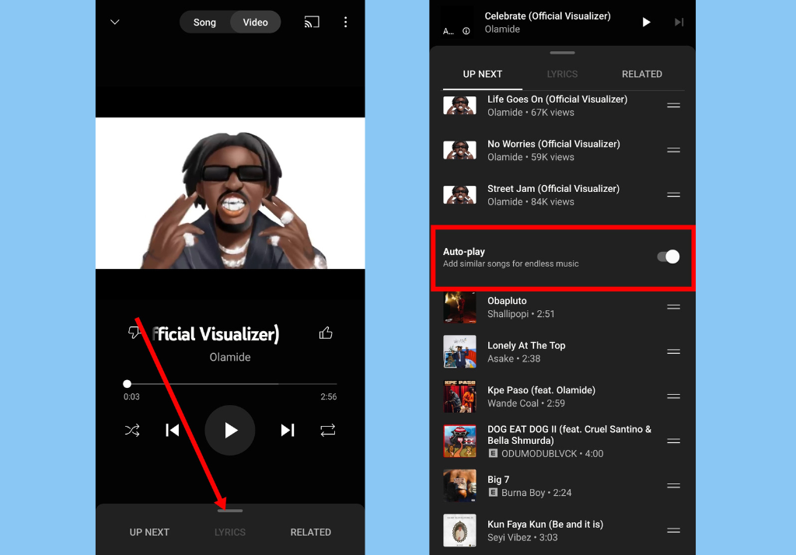Select RELATED tab in queue panel
Image resolution: width=796 pixels, height=555 pixels.
click(641, 74)
